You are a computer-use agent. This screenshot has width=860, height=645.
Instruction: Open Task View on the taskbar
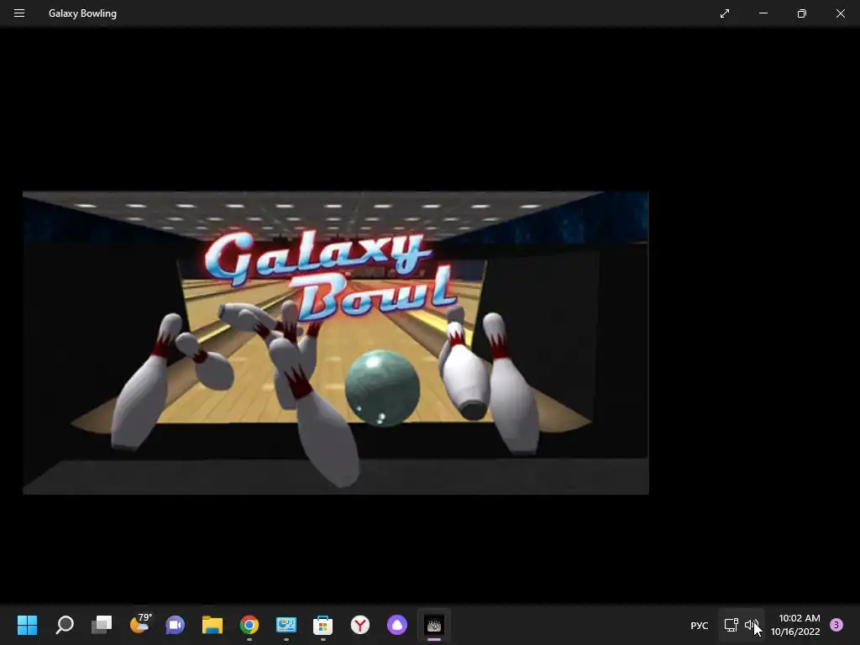102,625
